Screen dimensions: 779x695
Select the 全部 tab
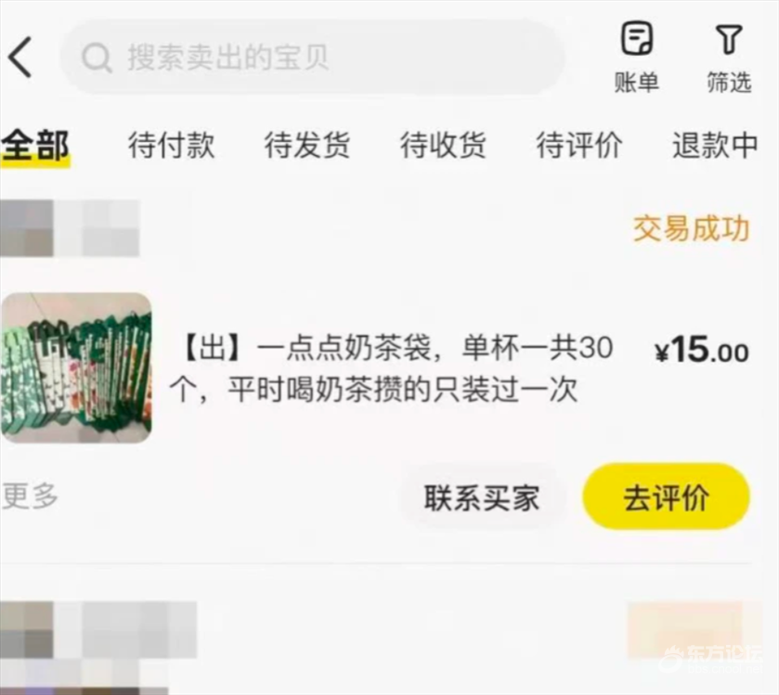tap(35, 147)
